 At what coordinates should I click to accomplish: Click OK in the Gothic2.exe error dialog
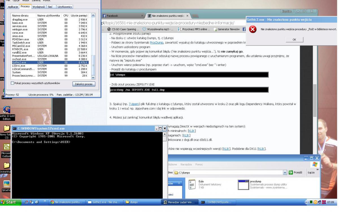click(294, 40)
